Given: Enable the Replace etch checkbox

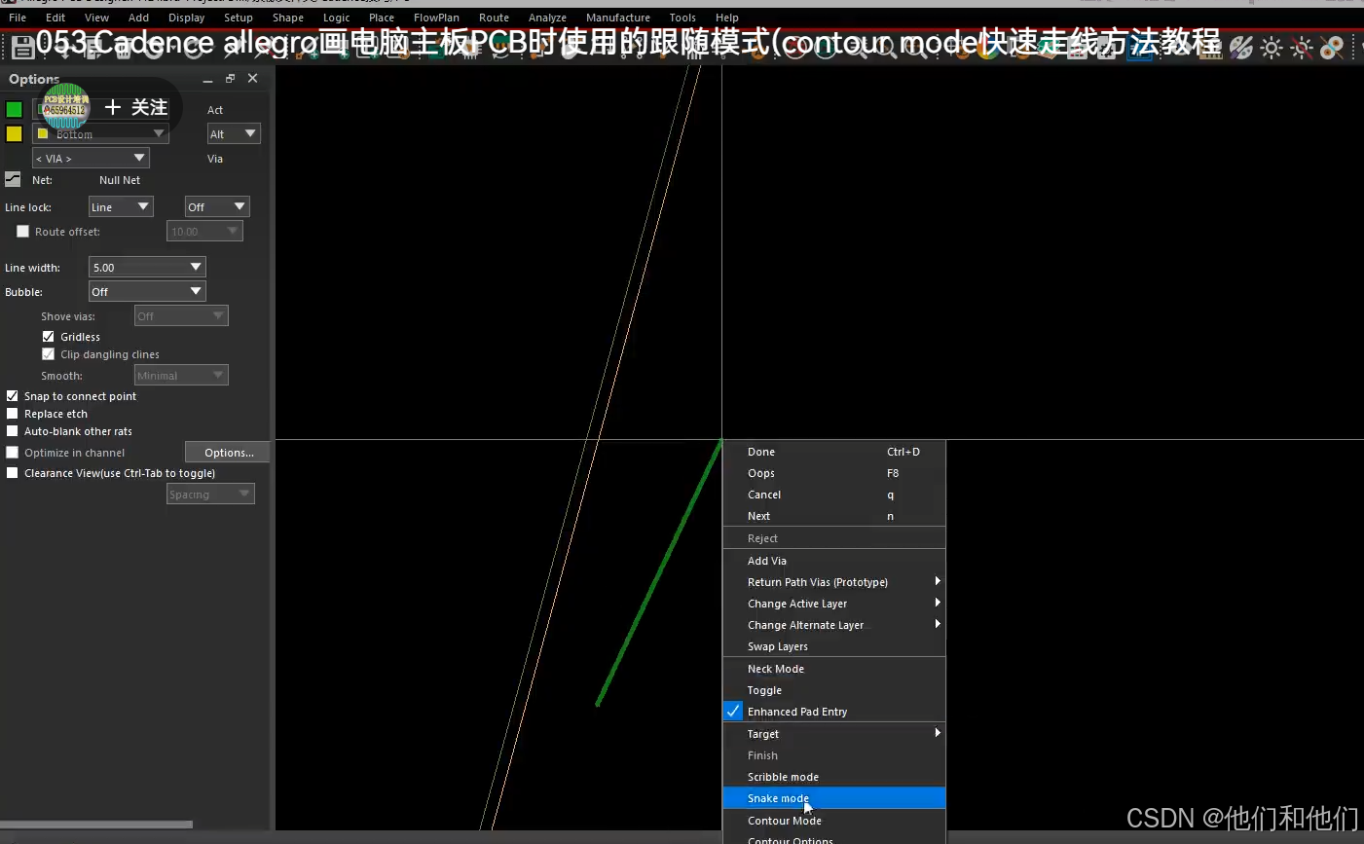Looking at the screenshot, I should coord(13,414).
